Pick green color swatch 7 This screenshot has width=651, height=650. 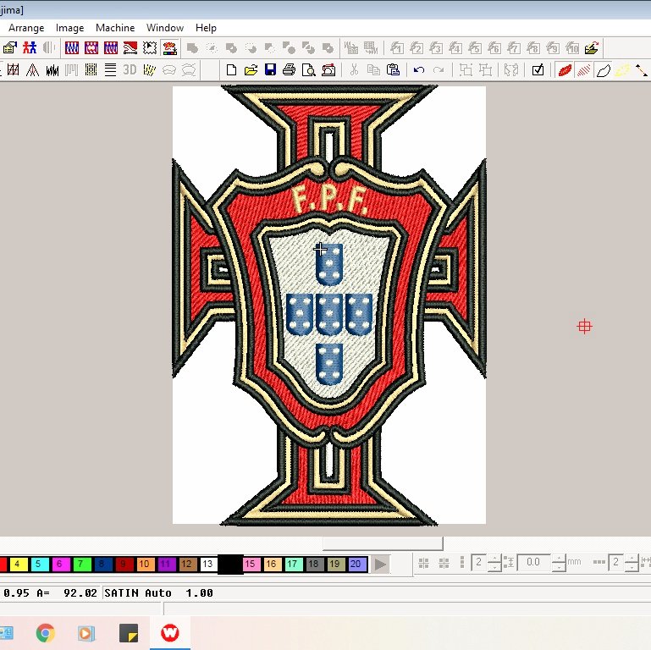80,564
